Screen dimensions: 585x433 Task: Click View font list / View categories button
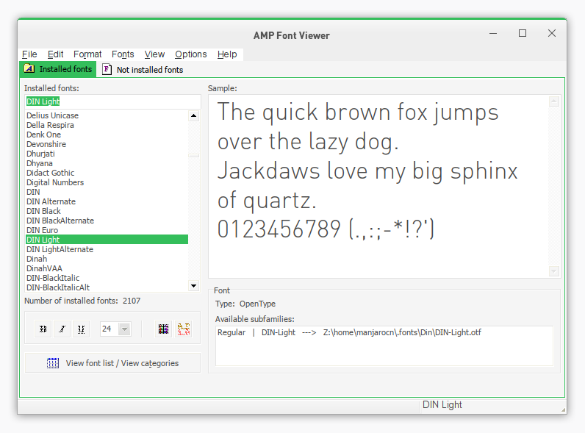coord(112,363)
